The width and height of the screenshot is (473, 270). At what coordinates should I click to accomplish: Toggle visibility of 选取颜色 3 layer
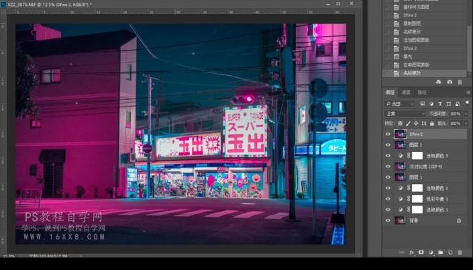(x=388, y=156)
